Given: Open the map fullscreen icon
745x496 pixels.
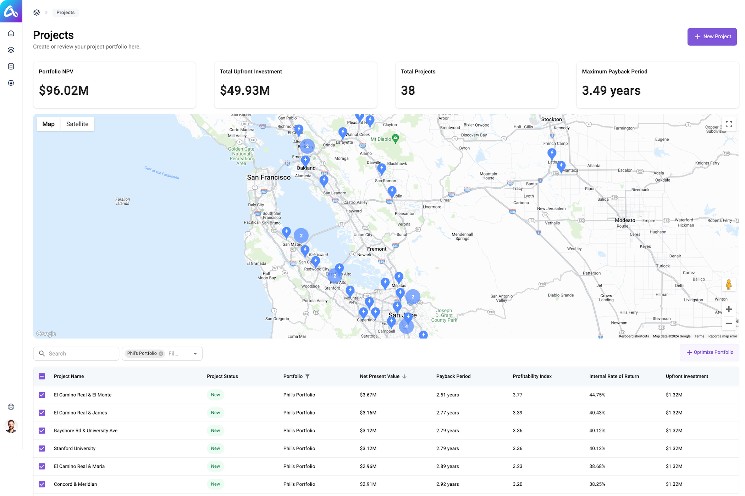Looking at the screenshot, I should click(729, 124).
